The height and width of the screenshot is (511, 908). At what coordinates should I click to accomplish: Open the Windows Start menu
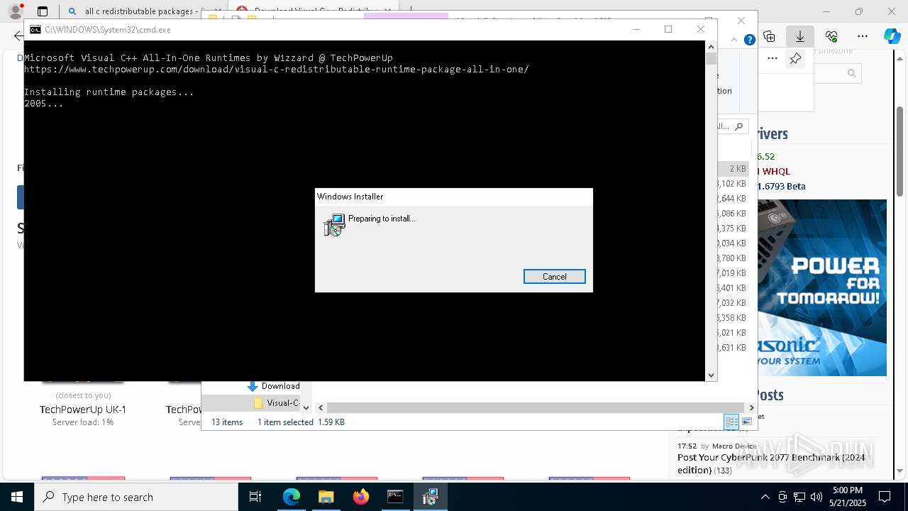pyautogui.click(x=17, y=497)
